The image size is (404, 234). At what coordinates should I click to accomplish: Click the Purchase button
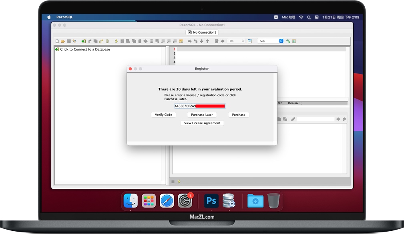(x=239, y=115)
